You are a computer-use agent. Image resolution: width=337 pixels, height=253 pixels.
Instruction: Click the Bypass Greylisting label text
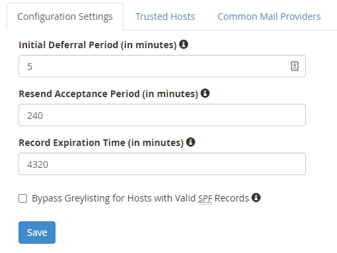point(140,198)
